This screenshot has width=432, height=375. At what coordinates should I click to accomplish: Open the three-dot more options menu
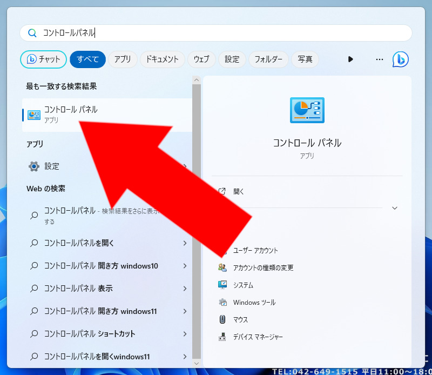(x=379, y=59)
